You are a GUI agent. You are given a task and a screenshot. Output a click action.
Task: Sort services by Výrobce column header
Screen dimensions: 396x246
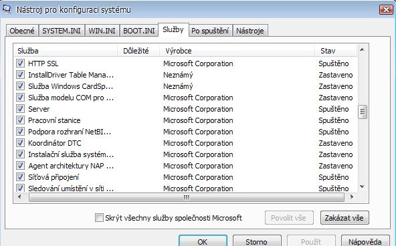[237, 51]
